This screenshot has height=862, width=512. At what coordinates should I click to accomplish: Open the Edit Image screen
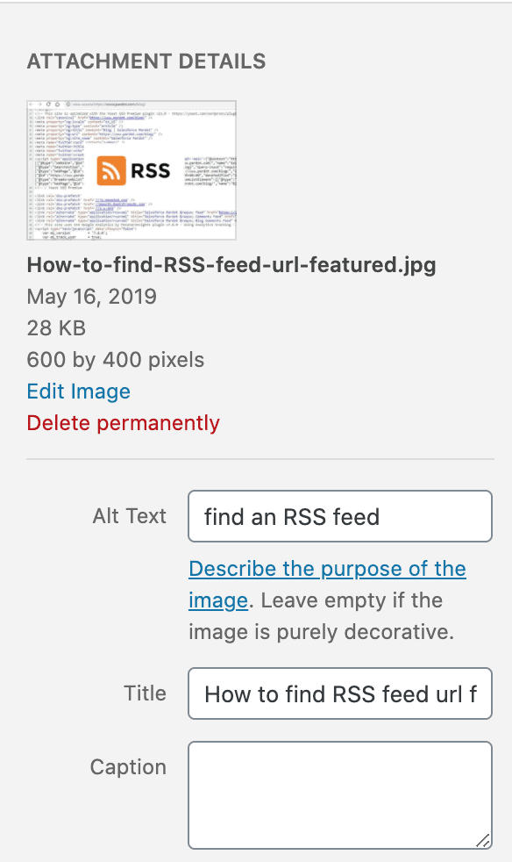(78, 391)
